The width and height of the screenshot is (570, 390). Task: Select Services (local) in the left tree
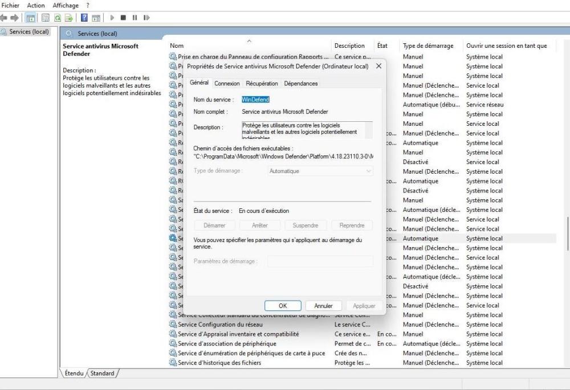click(x=28, y=31)
